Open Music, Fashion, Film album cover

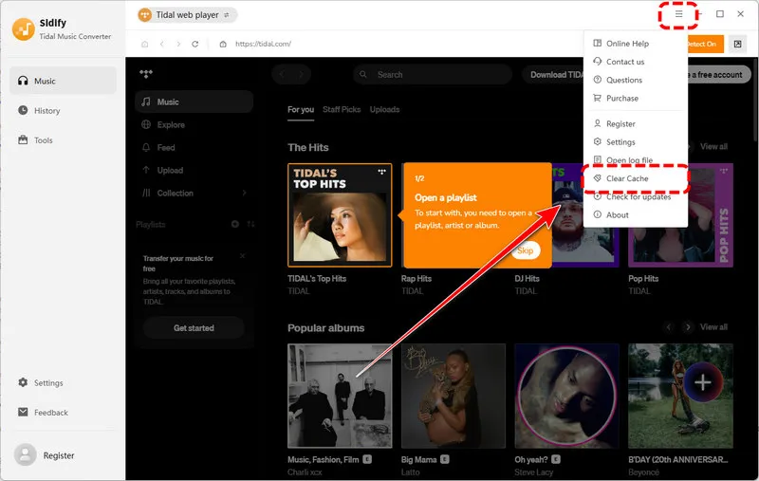(340, 396)
